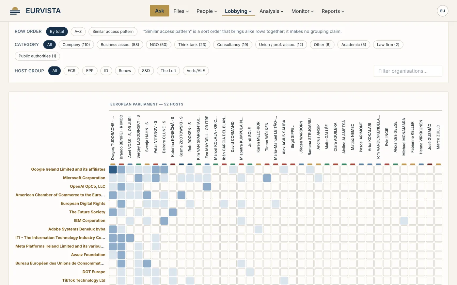Filter host group to The Left

pyautogui.click(x=168, y=71)
